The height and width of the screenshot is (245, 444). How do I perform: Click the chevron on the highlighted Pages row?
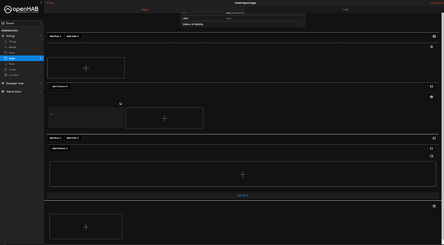tap(41, 59)
